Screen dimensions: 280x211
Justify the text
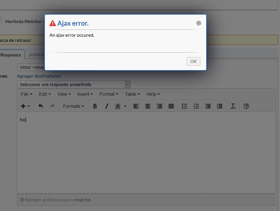(x=171, y=106)
